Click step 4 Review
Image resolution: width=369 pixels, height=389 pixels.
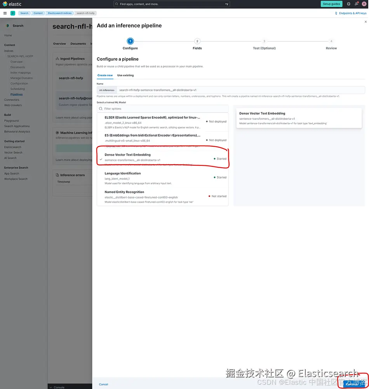331,44
